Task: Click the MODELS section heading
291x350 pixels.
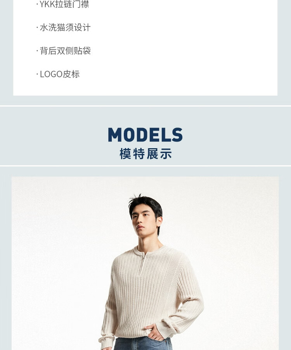Action: click(x=145, y=135)
